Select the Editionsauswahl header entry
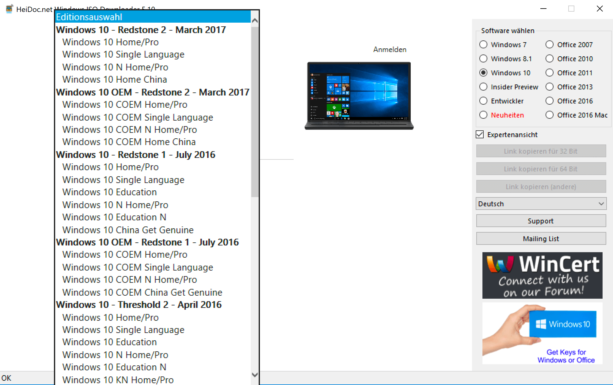 pos(153,17)
